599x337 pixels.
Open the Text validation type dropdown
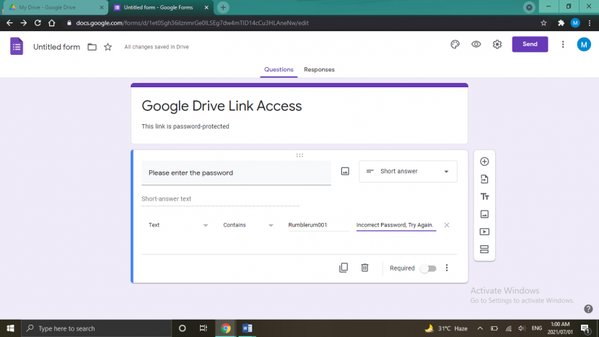tap(178, 225)
